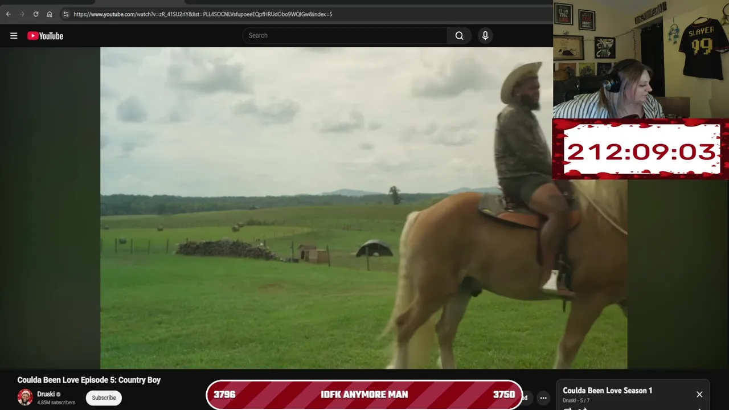This screenshot has height=410, width=729.
Task: Open YouTube guide hamburger menu
Action: [14, 36]
